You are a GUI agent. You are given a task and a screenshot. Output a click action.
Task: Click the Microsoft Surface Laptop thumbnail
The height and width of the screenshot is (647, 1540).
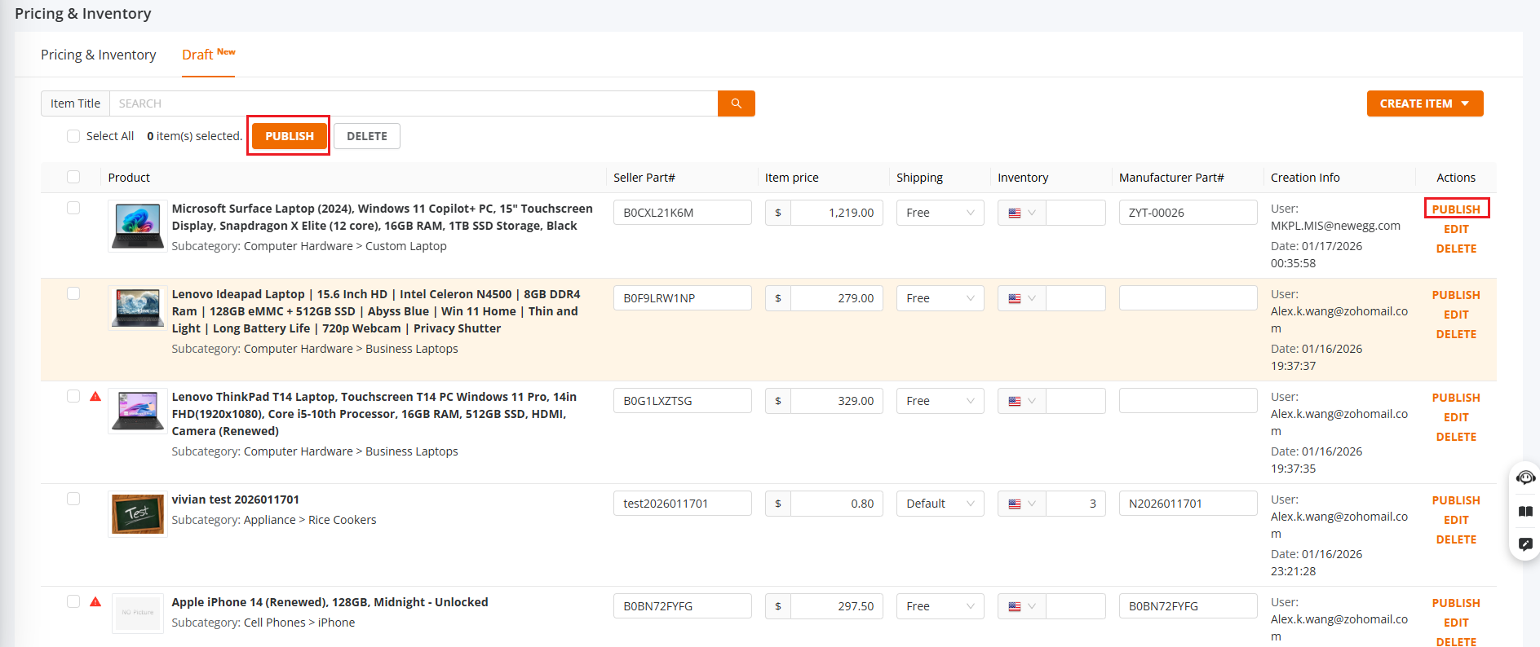point(138,226)
